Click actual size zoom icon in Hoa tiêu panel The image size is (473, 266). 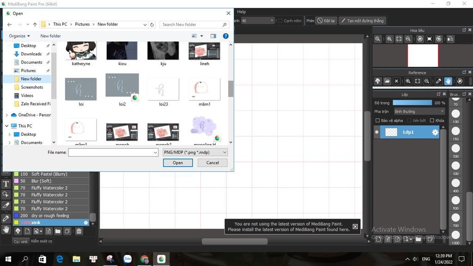pos(378,39)
